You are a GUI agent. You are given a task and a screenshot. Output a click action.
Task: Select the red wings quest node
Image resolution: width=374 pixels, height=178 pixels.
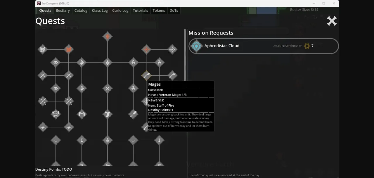tap(69, 49)
